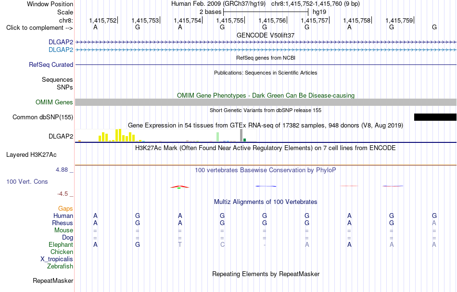Click the Gaps label in Multiz track
This screenshot has width=457, height=292.
pyautogui.click(x=65, y=209)
